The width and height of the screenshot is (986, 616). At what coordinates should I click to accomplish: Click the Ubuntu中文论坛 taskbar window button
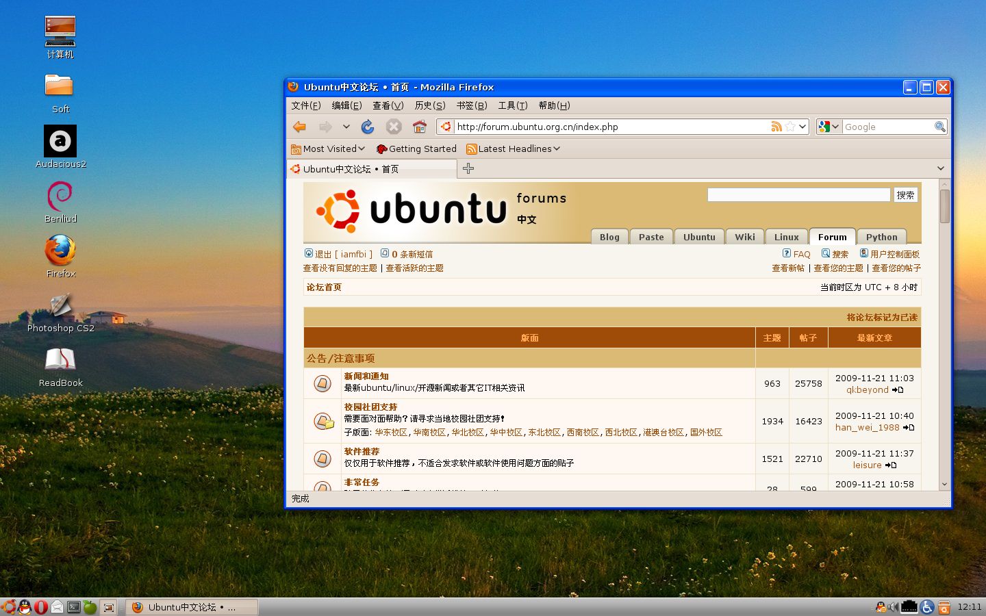(191, 607)
